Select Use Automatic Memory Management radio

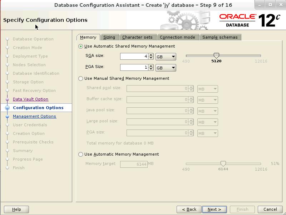pos(81,155)
